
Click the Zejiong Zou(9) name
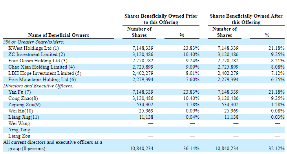[24, 105]
